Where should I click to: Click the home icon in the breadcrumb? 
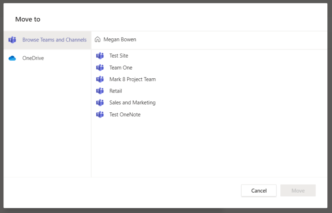[98, 40]
